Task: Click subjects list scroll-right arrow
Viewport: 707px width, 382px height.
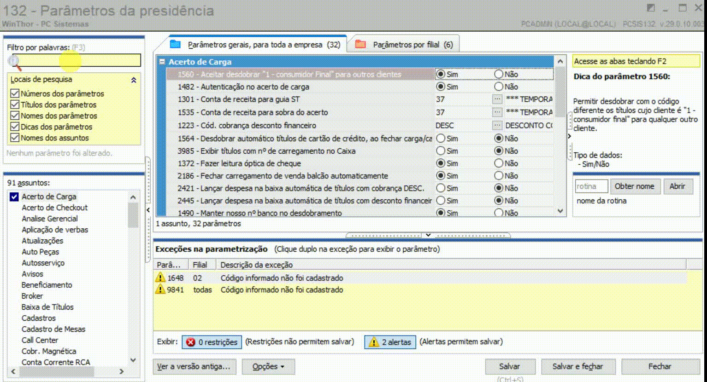Action: coord(122,371)
